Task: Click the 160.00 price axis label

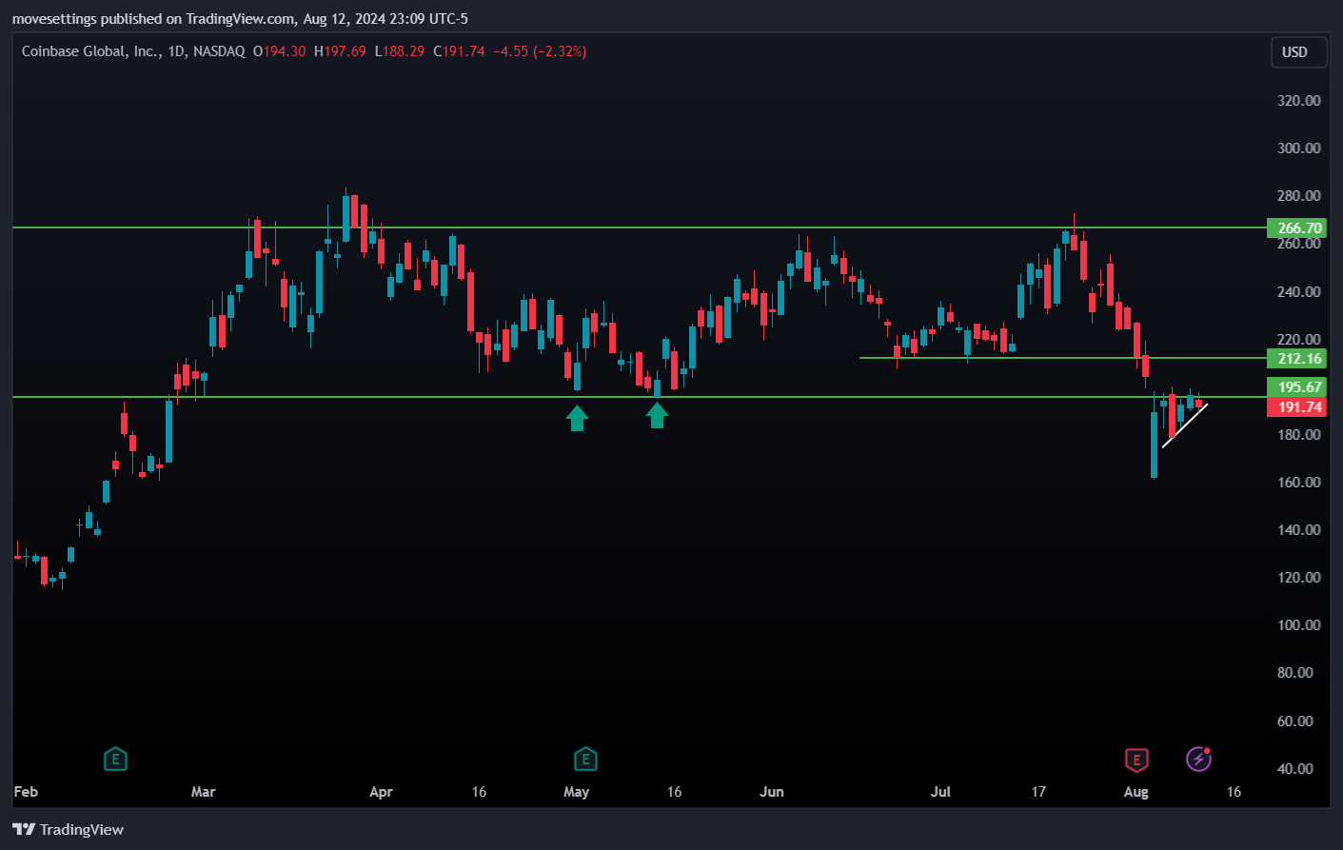Action: [1298, 483]
